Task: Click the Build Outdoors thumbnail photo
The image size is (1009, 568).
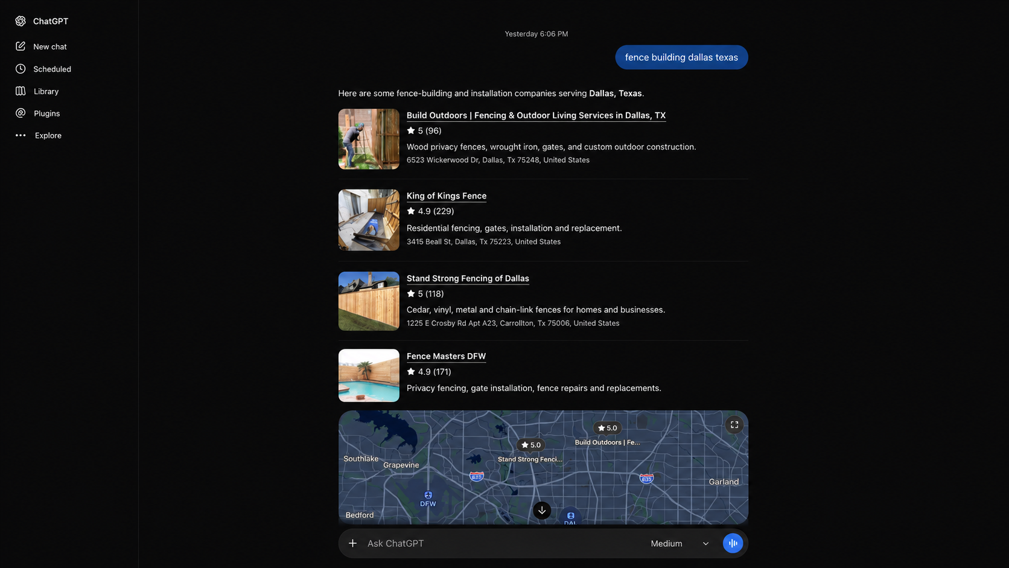Action: [369, 139]
